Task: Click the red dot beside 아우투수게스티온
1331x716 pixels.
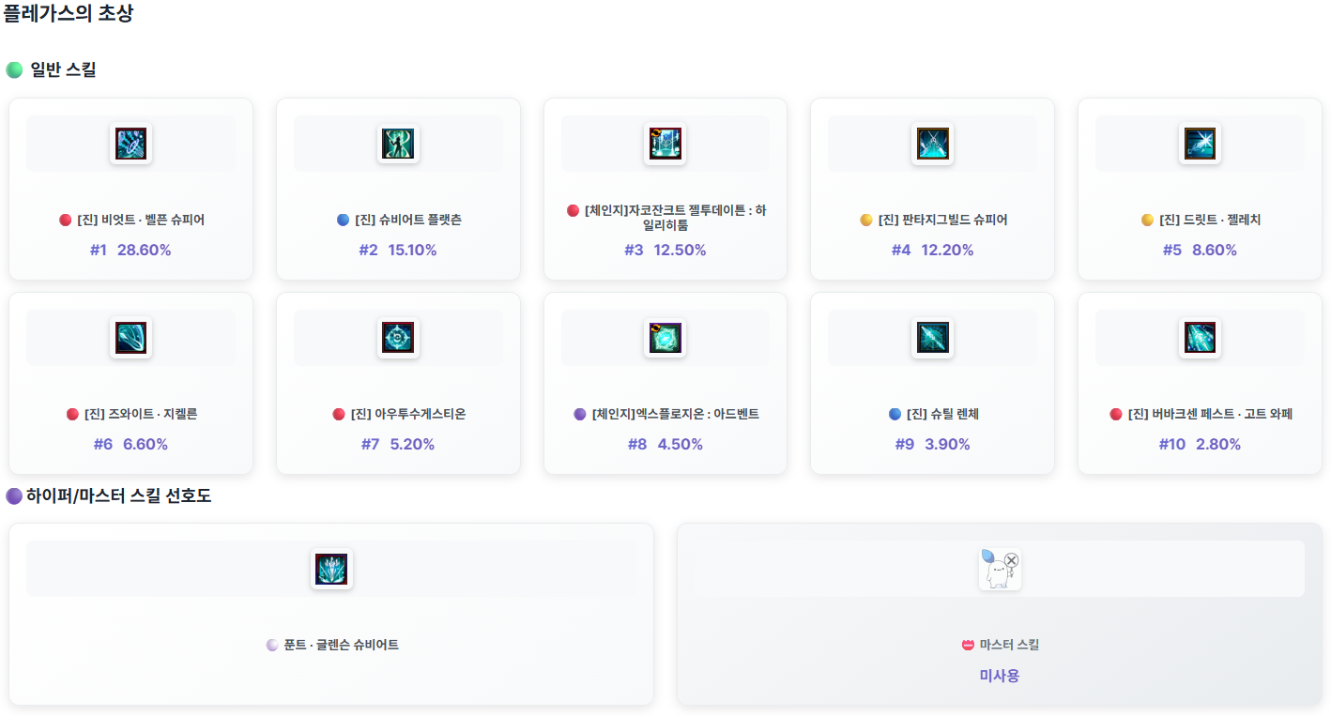Action: click(339, 415)
